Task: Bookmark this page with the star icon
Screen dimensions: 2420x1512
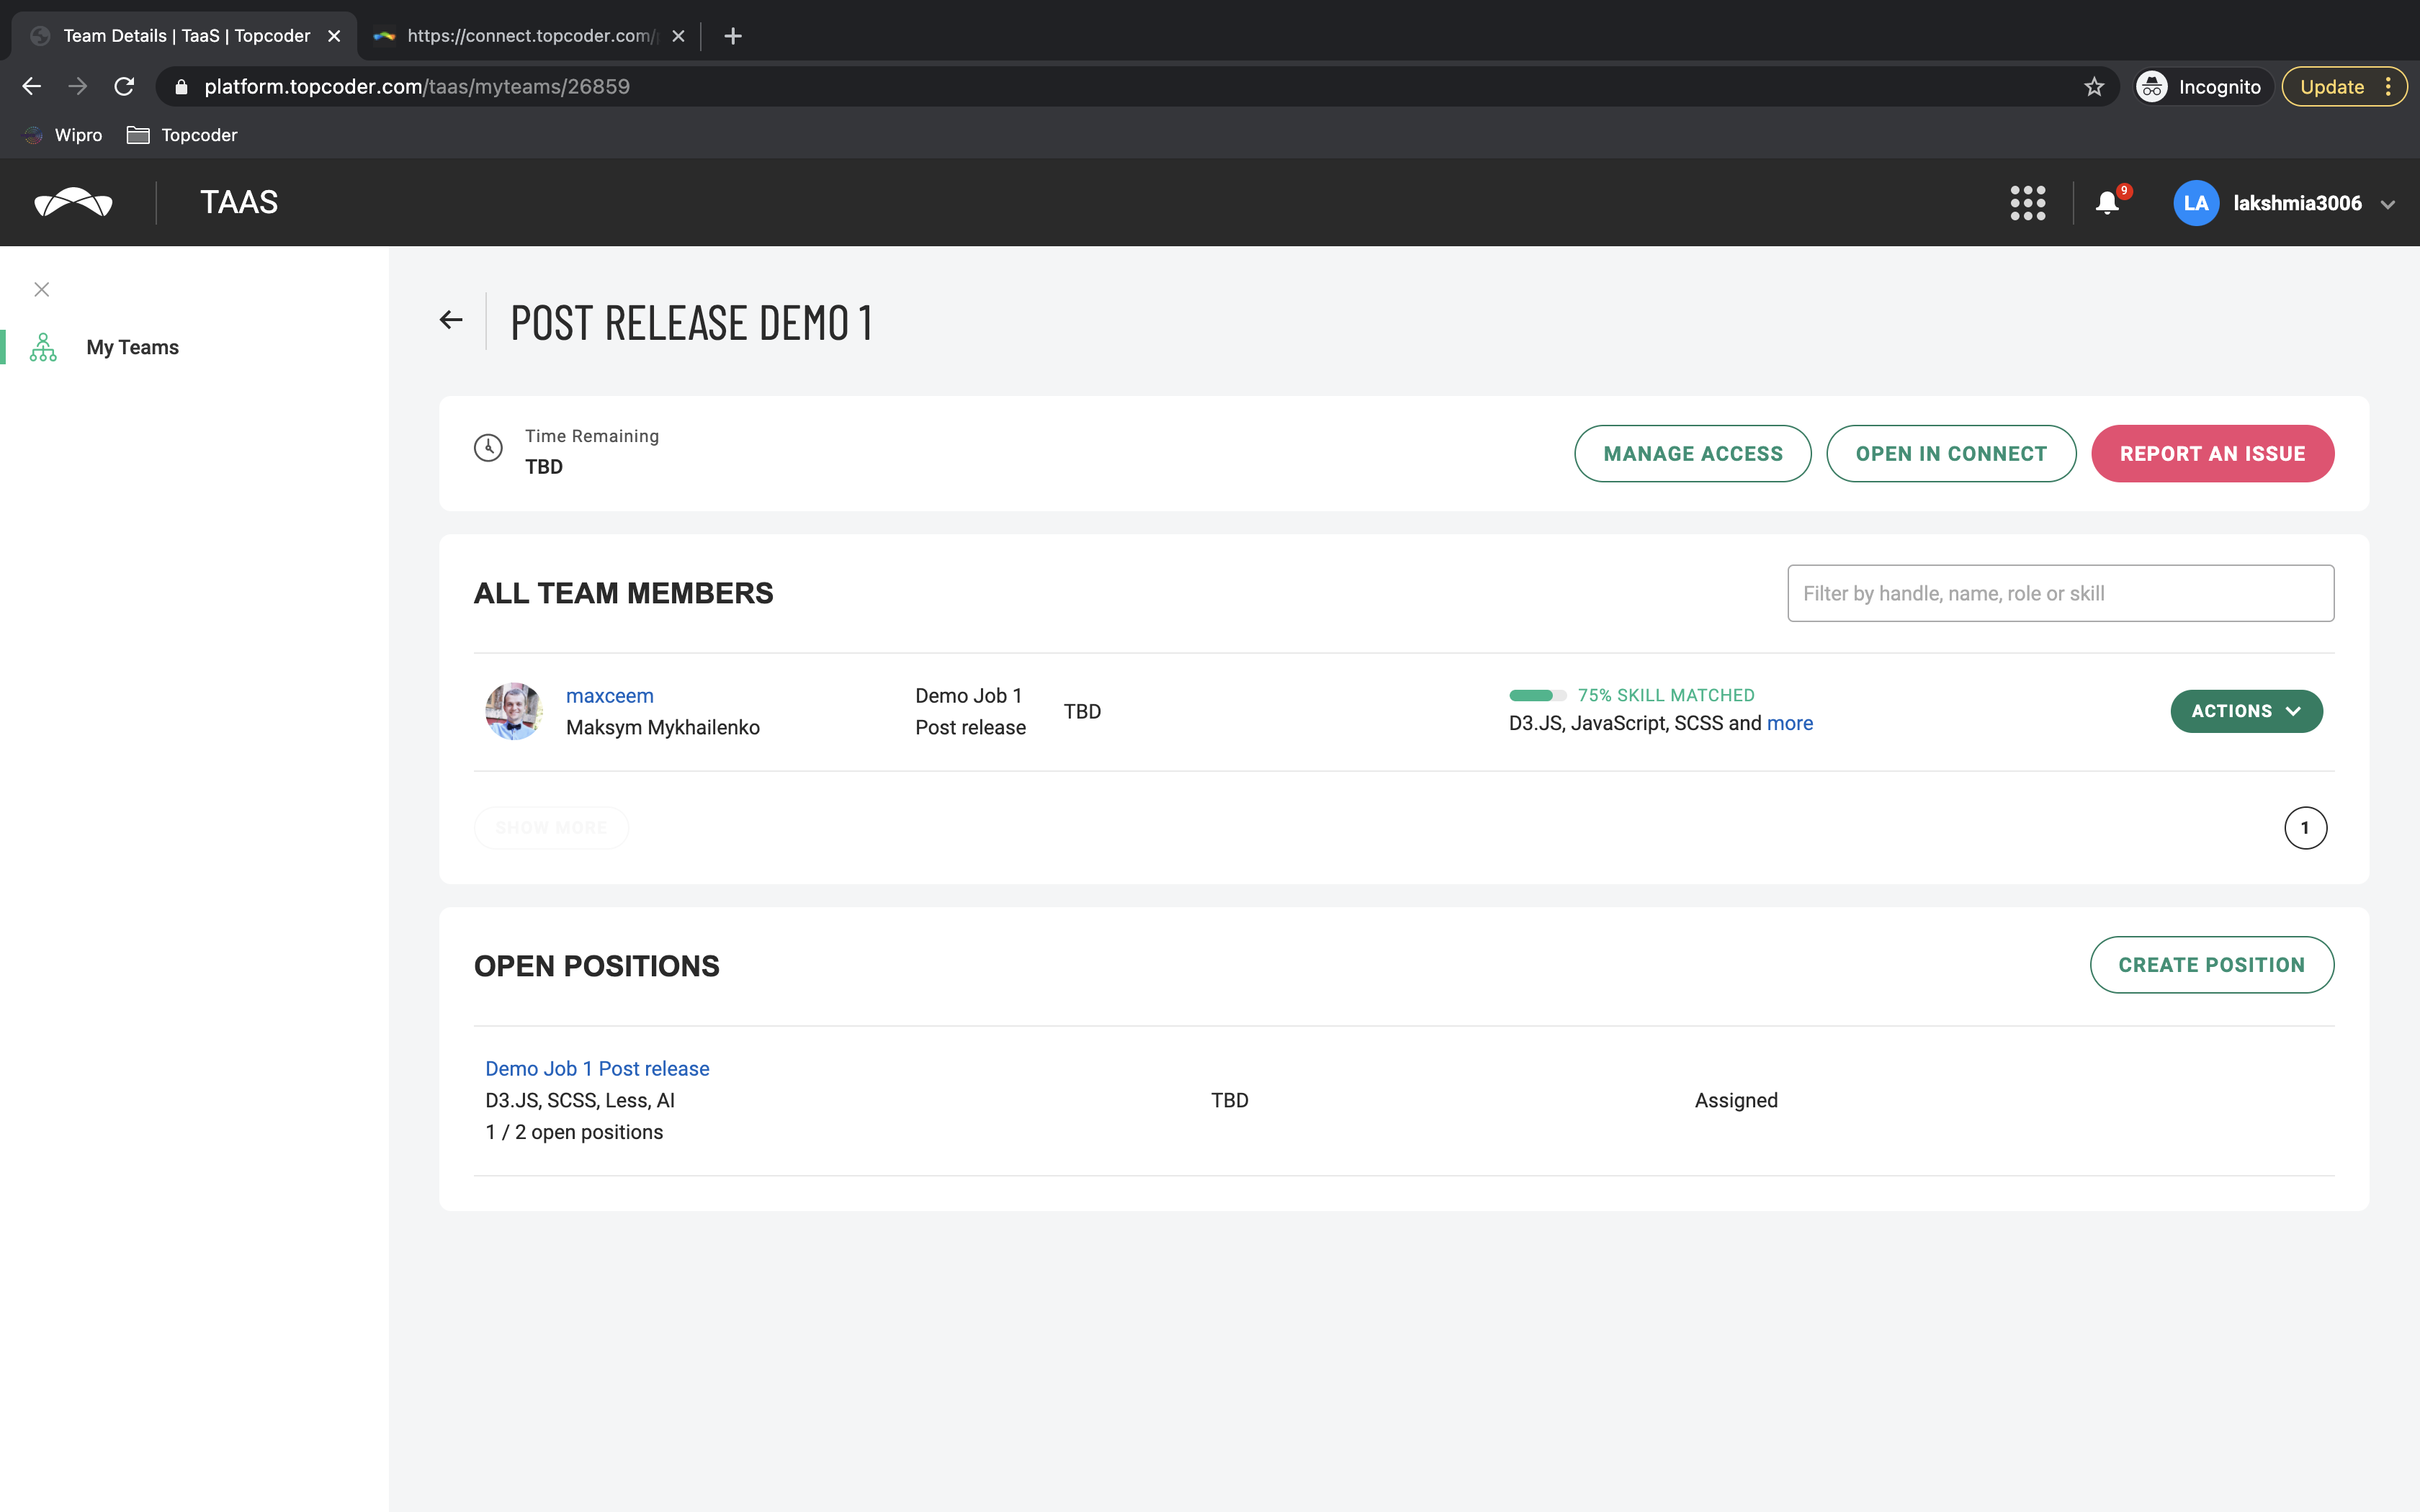Action: click(x=2094, y=87)
